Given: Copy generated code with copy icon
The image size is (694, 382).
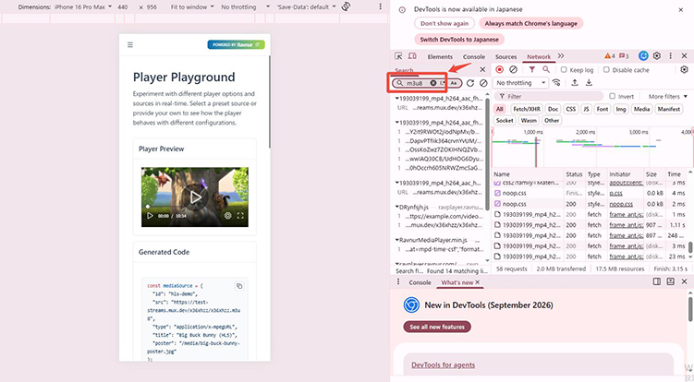Looking at the screenshot, I should coord(239,286).
